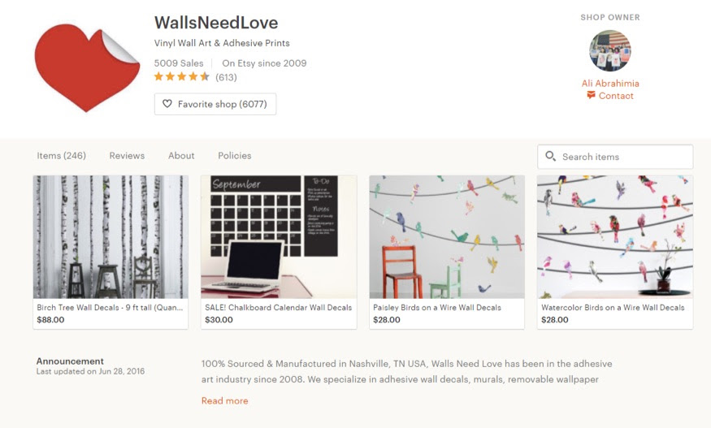Open the Birch Tree Wall Decals thumbnail

(x=111, y=236)
